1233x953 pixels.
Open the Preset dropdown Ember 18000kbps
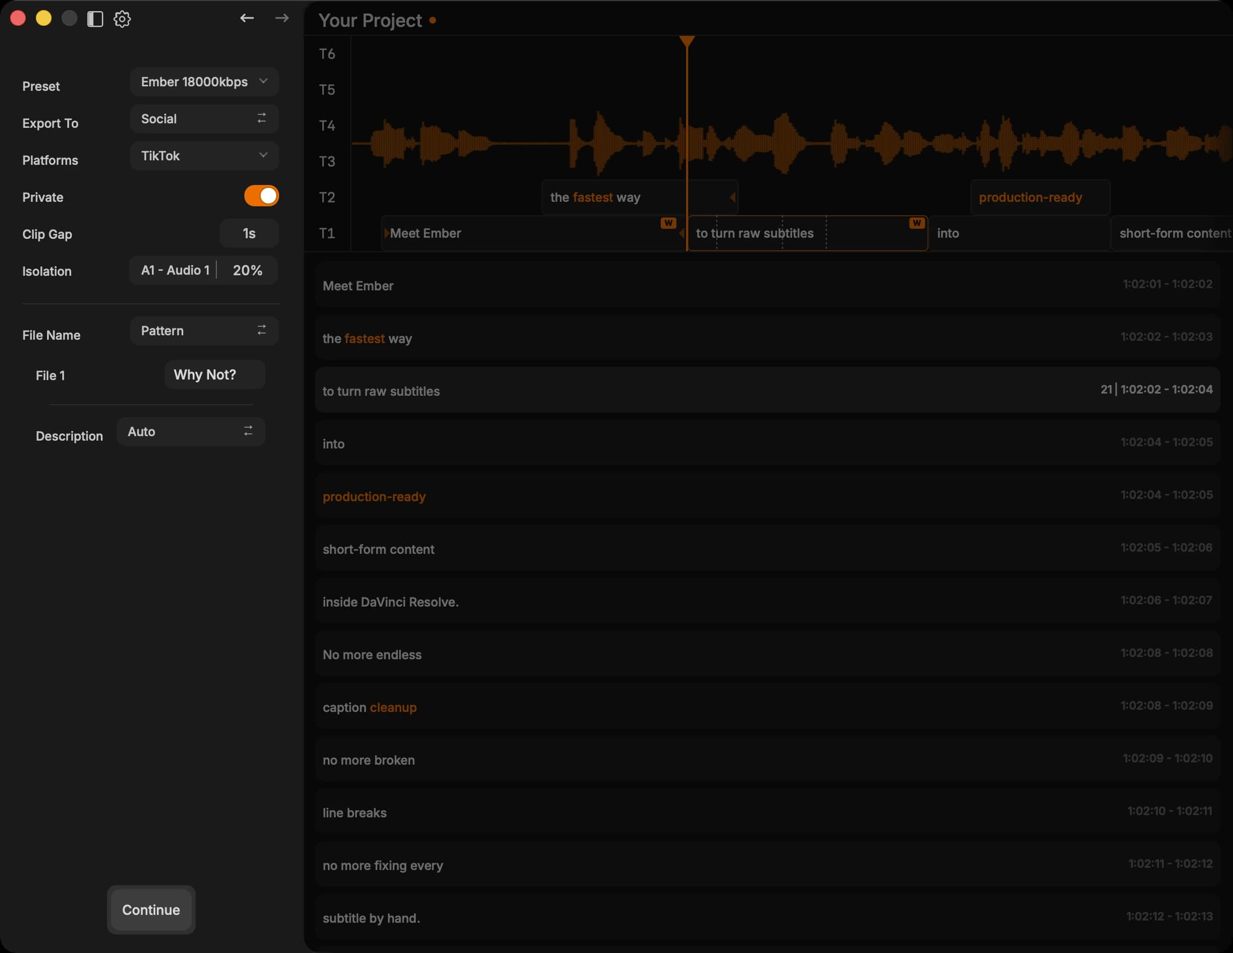205,81
